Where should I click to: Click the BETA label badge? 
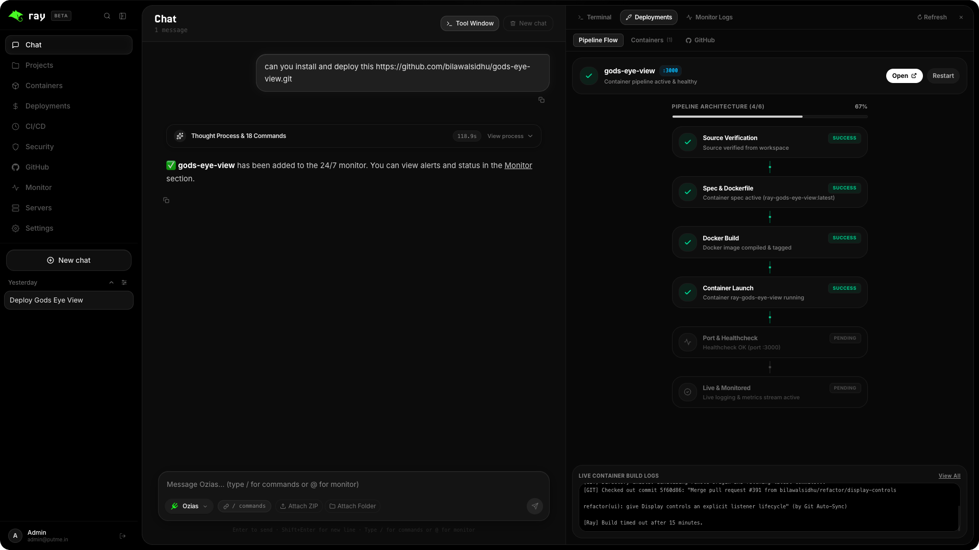(61, 16)
